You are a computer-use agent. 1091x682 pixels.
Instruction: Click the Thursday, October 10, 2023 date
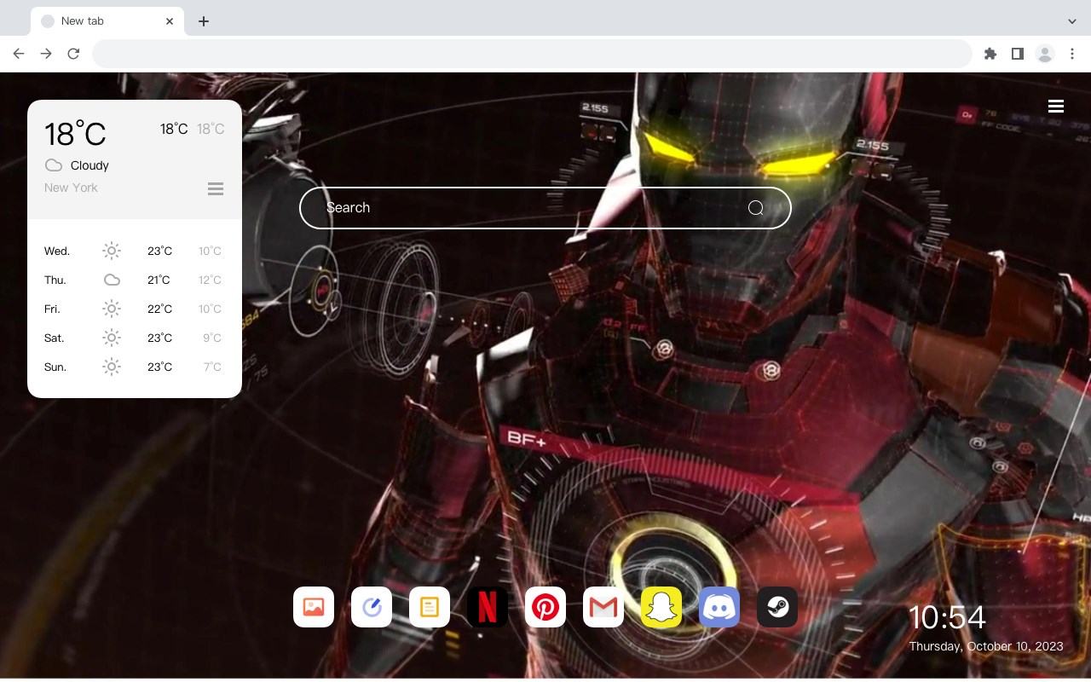point(986,646)
